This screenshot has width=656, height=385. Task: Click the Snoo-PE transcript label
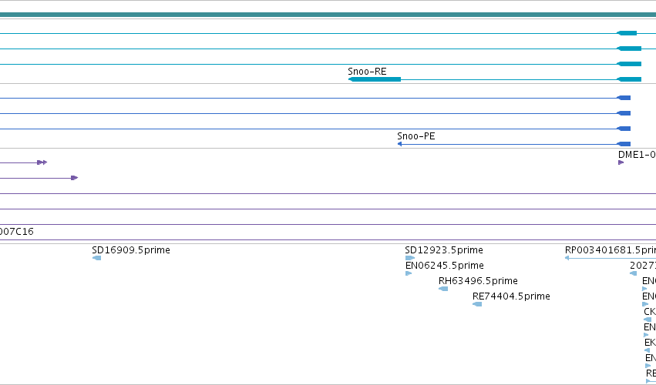(x=415, y=136)
